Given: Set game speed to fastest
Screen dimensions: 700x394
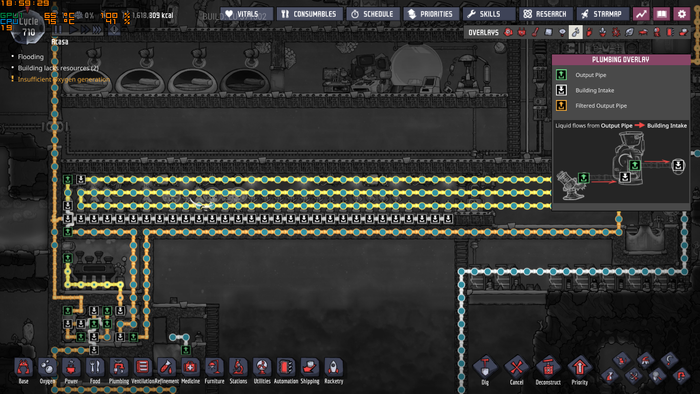Looking at the screenshot, I should 96,30.
